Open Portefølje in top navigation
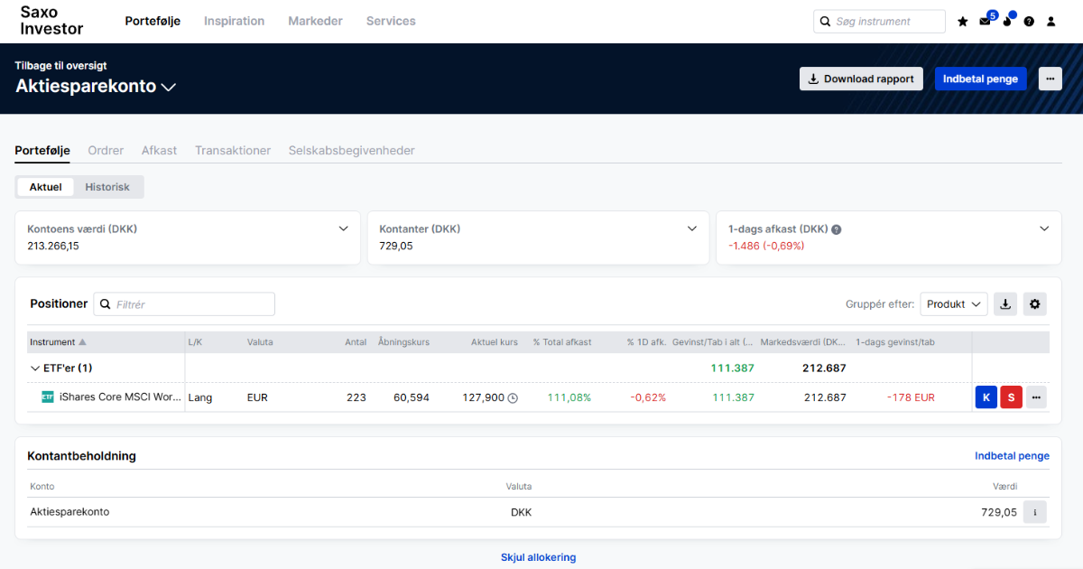Screen dimensions: 1083x569 tap(153, 21)
